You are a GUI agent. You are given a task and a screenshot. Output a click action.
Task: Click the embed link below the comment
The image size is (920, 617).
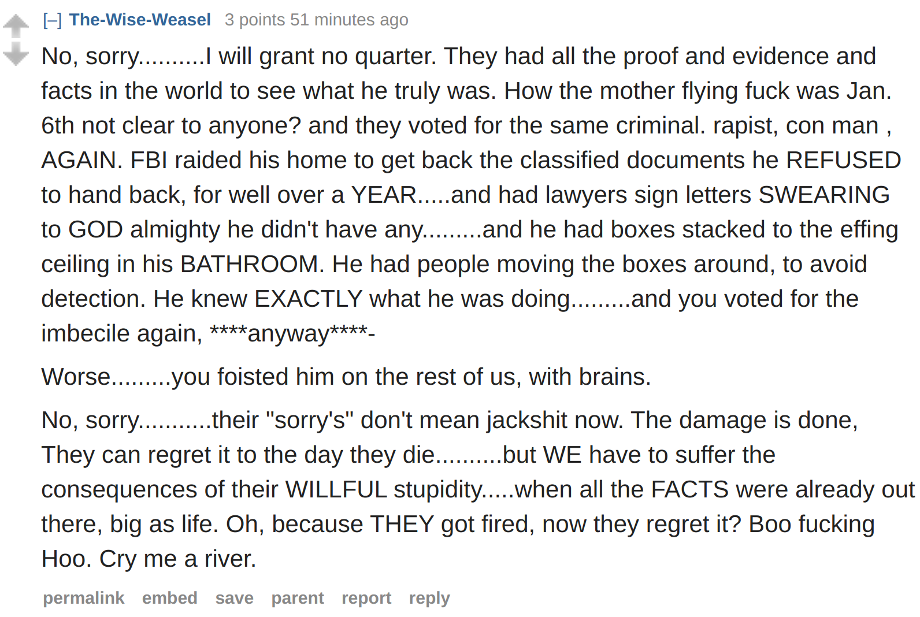pos(170,598)
